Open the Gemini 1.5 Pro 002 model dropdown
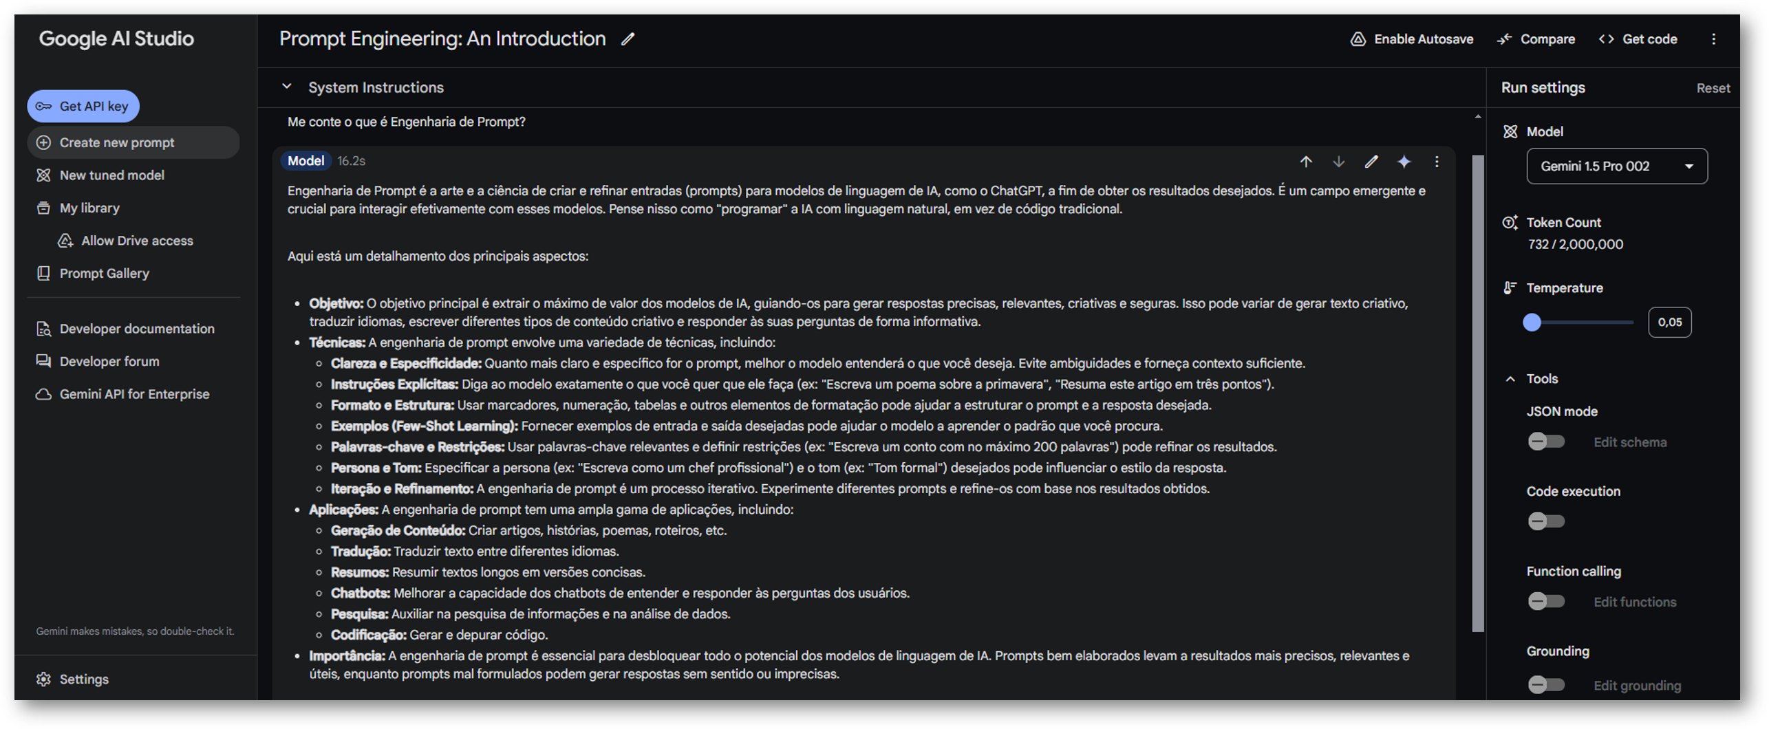 pos(1616,166)
